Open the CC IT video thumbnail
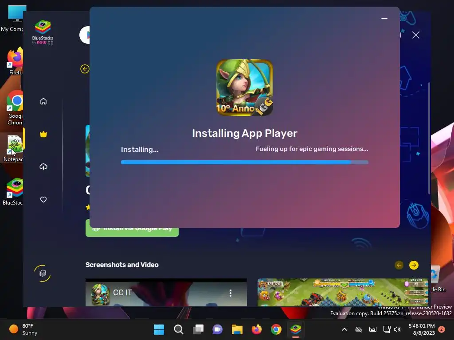Image resolution: width=454 pixels, height=340 pixels. [x=166, y=292]
